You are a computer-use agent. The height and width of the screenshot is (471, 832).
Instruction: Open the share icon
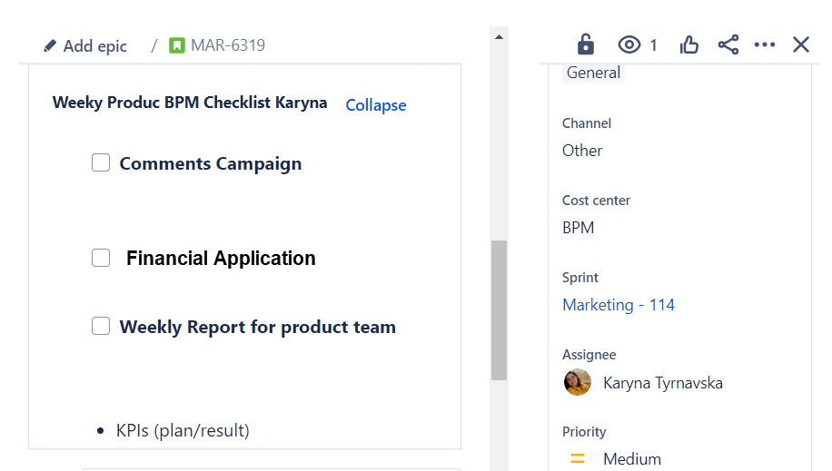(x=728, y=44)
